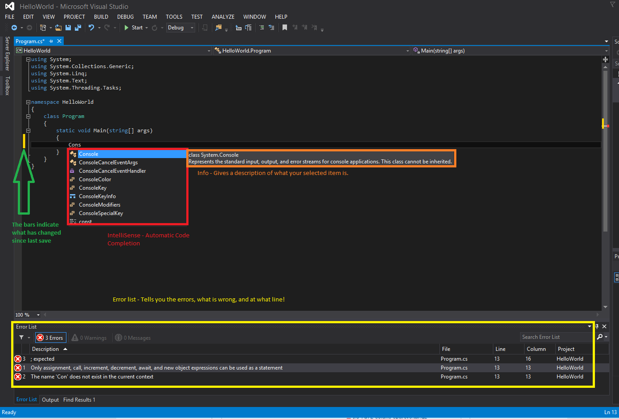Click the error icon on '; expected' row
Image resolution: width=619 pixels, height=419 pixels.
[18, 359]
